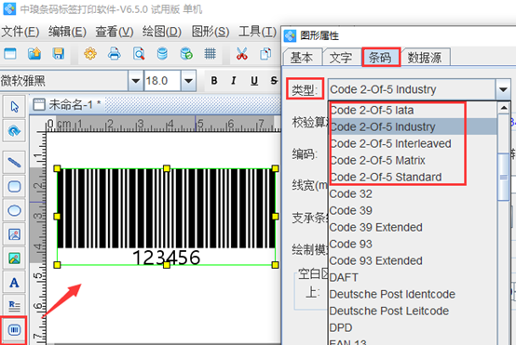
Task: Open the font name dropdown
Action: click(x=136, y=81)
